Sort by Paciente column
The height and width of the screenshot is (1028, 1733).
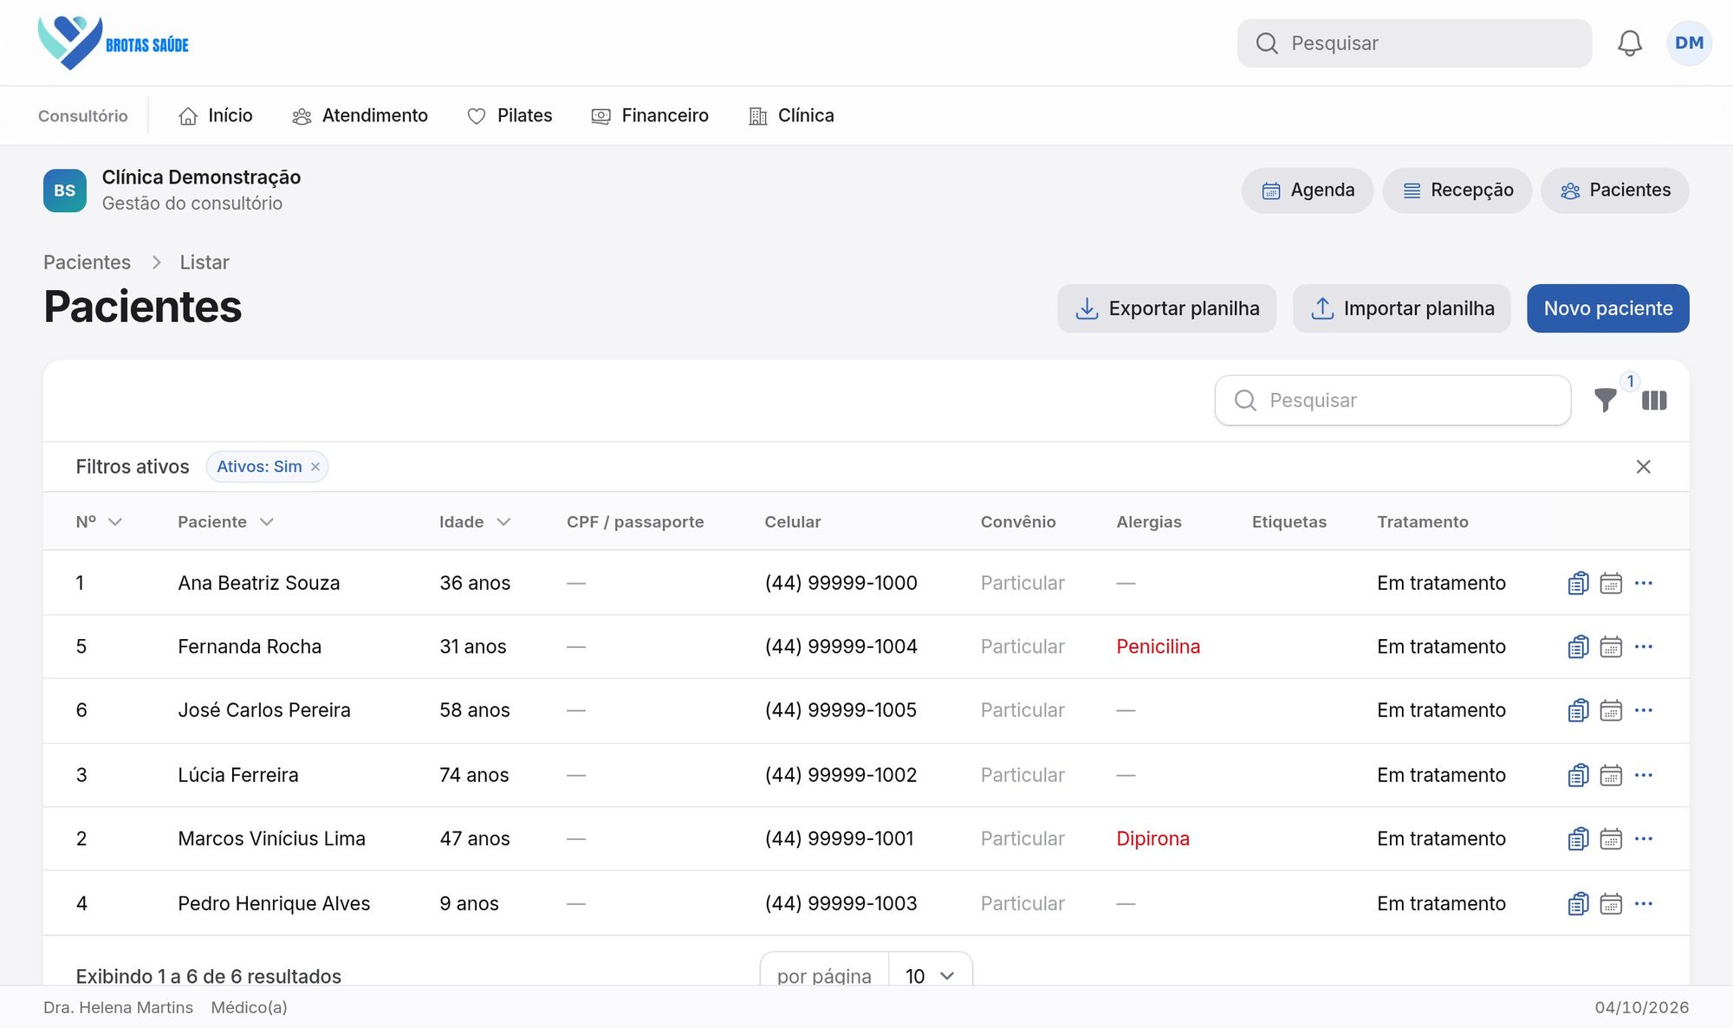tap(225, 521)
